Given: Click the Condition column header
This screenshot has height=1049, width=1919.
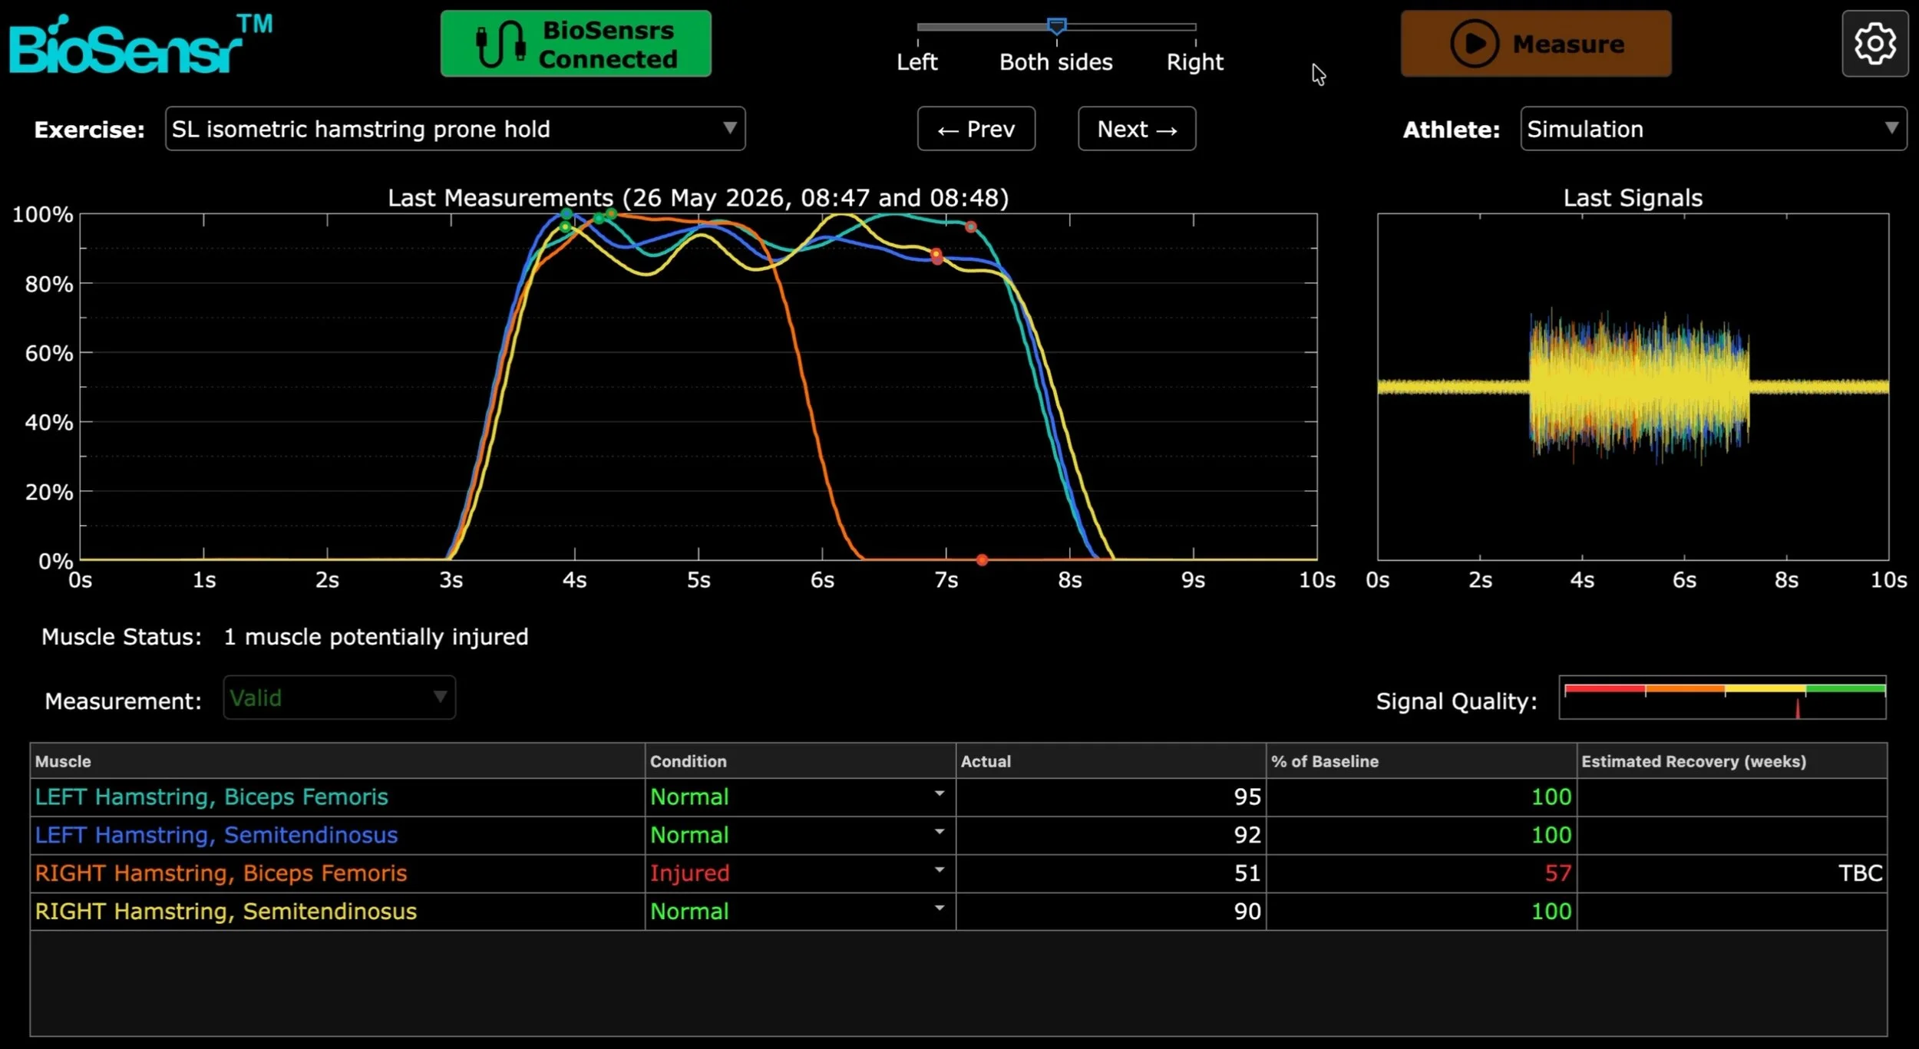Looking at the screenshot, I should pos(801,761).
